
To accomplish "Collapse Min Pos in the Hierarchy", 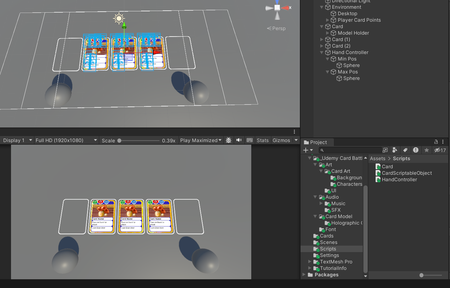I will (x=327, y=59).
